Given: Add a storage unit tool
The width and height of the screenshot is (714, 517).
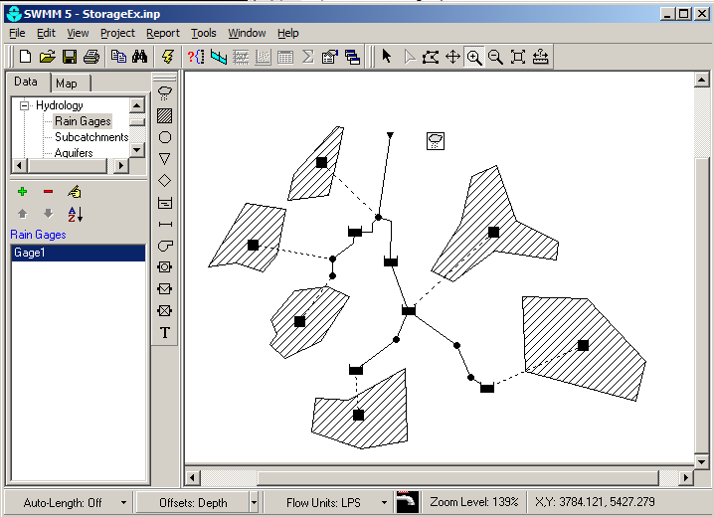Looking at the screenshot, I should [164, 203].
